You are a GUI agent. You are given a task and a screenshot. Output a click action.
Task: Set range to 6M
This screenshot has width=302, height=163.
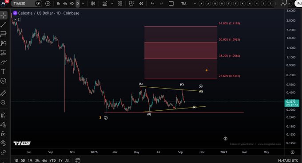pos(44,160)
